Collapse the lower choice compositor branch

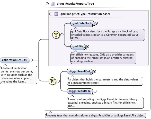pyautogui.click(x=58, y=81)
